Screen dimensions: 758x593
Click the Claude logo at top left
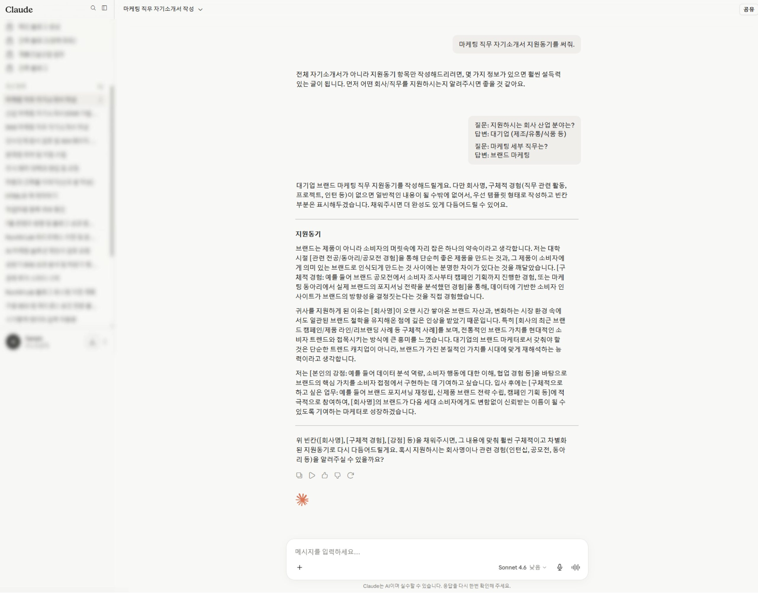(19, 9)
